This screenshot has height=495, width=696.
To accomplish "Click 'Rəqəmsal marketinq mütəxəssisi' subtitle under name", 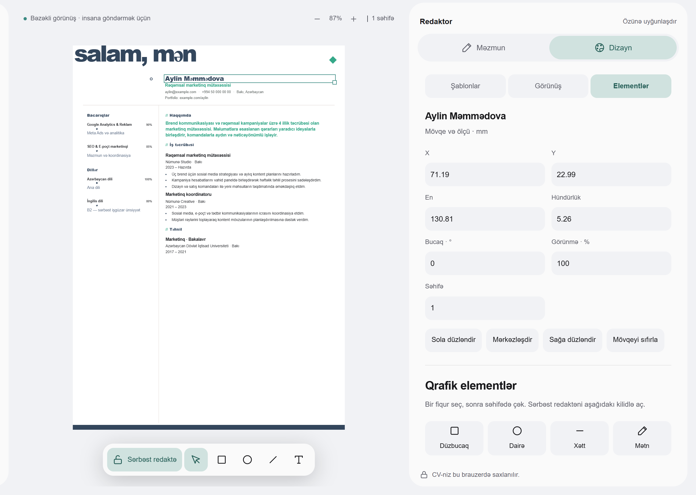I will pyautogui.click(x=198, y=85).
